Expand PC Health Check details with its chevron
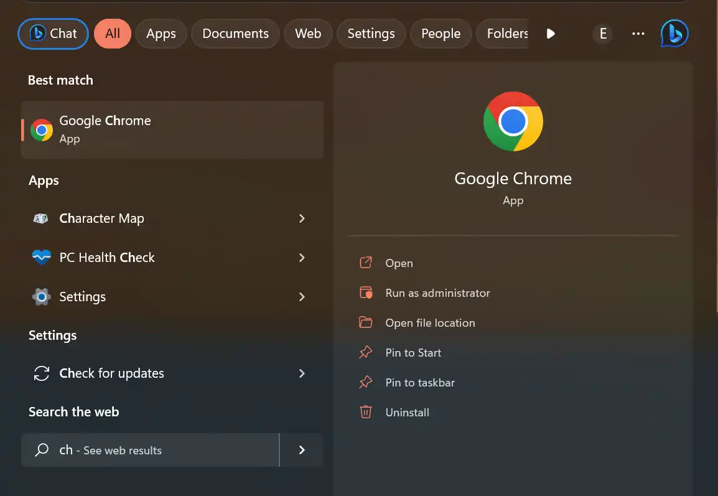The image size is (718, 496). 302,258
